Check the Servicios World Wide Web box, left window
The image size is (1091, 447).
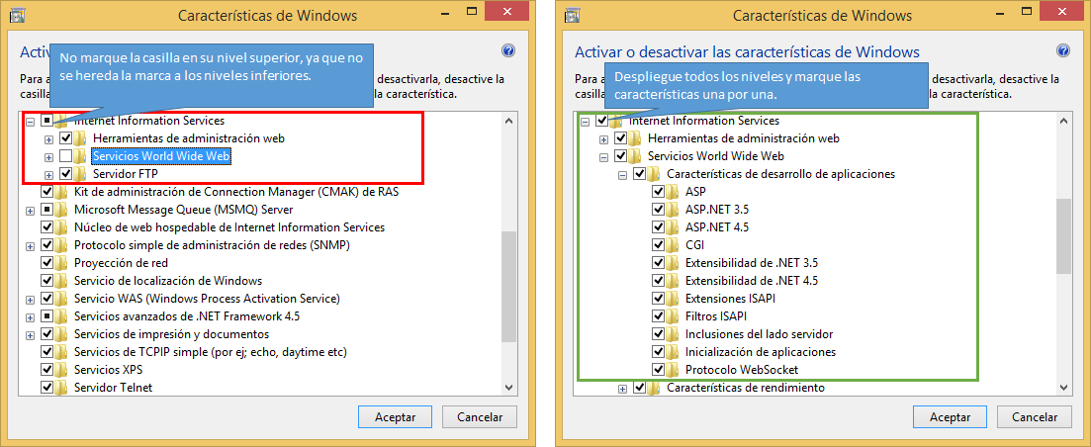(x=65, y=155)
